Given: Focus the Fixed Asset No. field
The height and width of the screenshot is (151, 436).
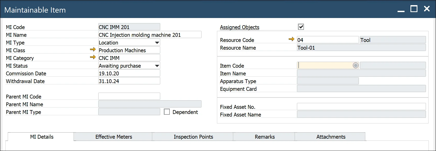Looking at the screenshot, I should [361, 107].
